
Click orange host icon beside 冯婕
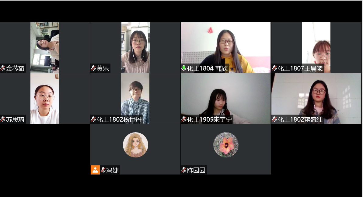(x=95, y=170)
